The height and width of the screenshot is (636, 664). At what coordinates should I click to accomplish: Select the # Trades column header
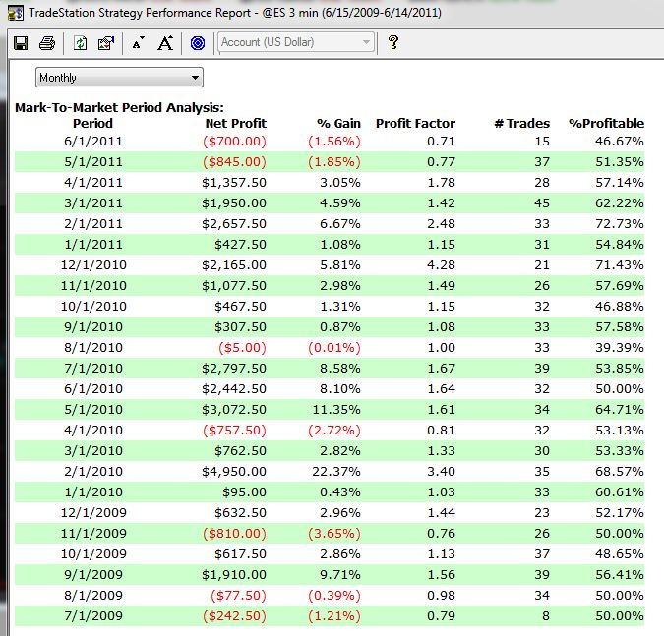tap(512, 124)
